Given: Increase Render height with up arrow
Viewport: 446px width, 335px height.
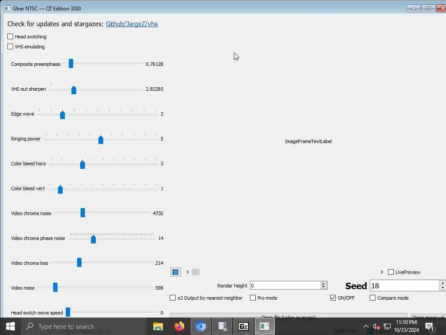Looking at the screenshot, I should 324,284.
